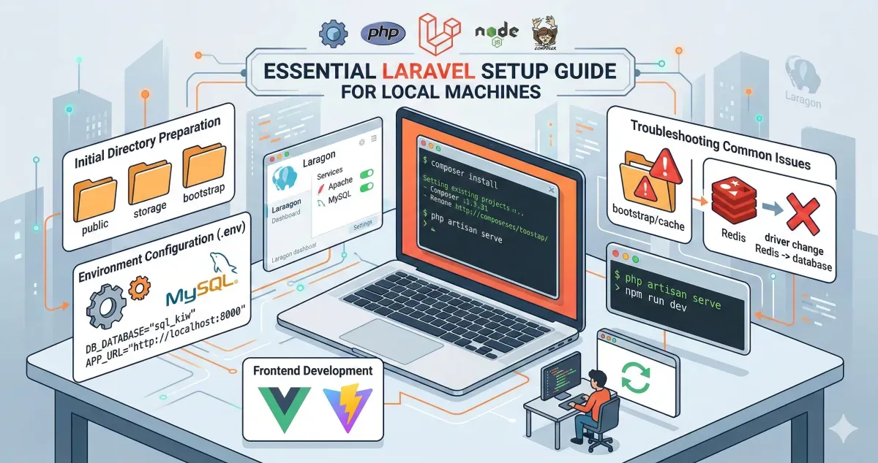Toggle the Apache service switch
The height and width of the screenshot is (463, 878).
[x=365, y=172]
